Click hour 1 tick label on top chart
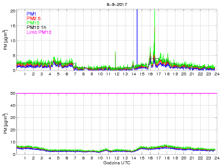The image size is (221, 166). [25, 74]
